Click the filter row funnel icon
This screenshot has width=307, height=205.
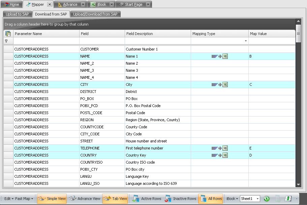point(6,41)
